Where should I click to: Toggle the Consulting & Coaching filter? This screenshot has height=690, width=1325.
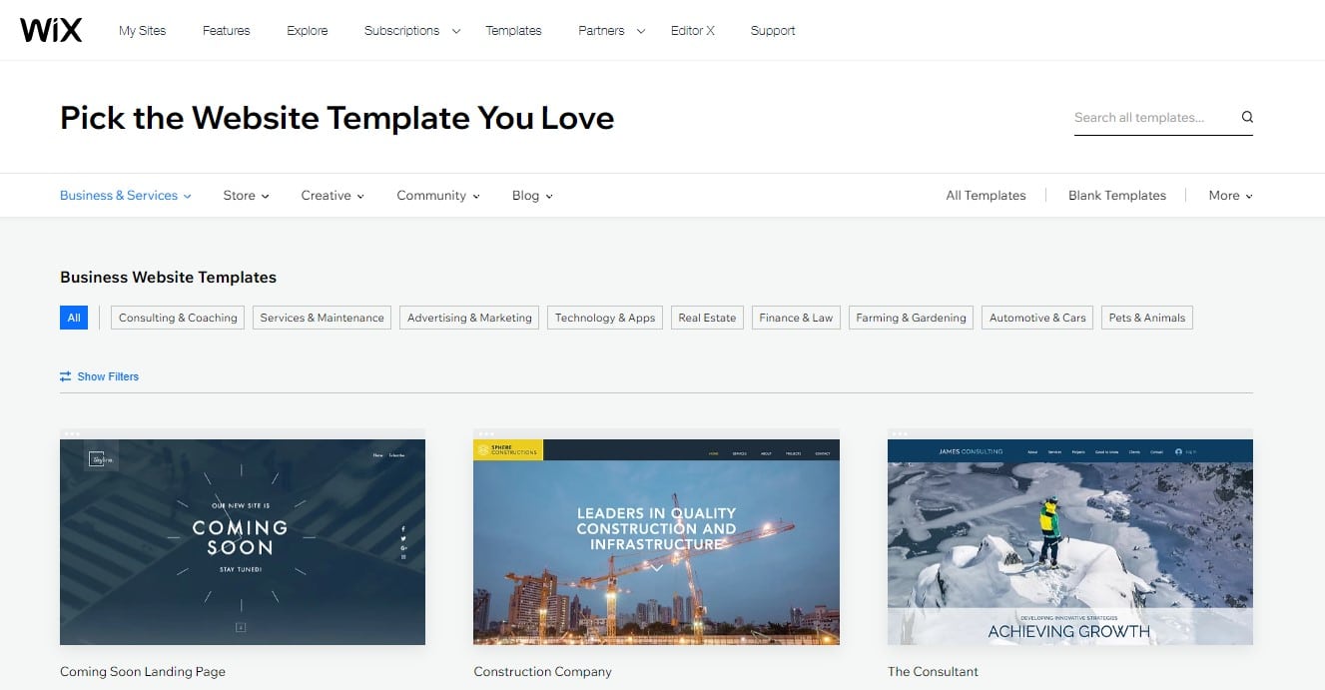pyautogui.click(x=177, y=318)
